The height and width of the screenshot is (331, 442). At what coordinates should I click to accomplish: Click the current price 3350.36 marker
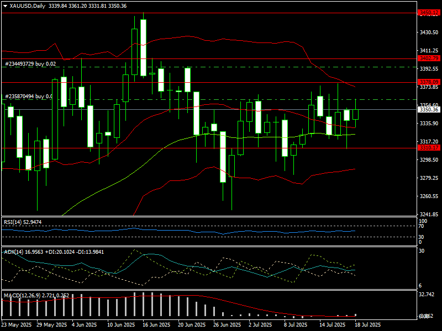(x=429, y=110)
